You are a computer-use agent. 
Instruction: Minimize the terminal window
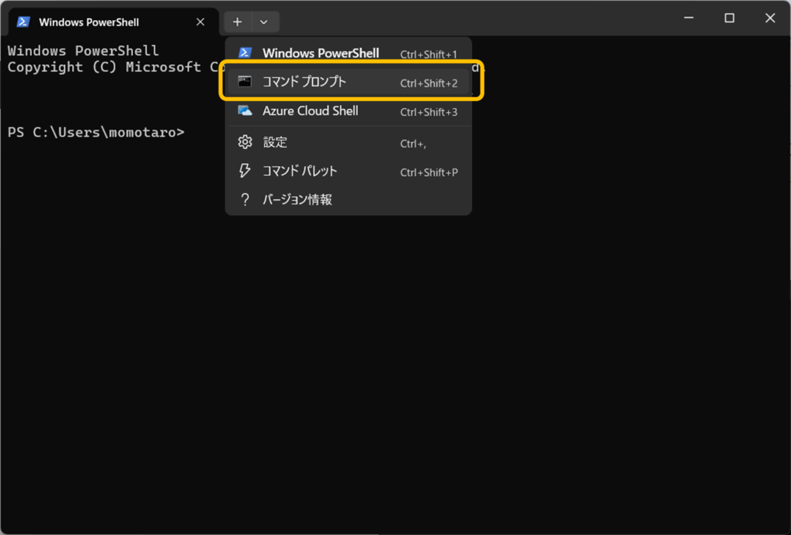[688, 19]
